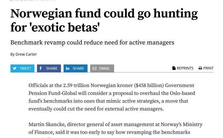Viewport: 223px width, 138px height.
Task: Click the 'Norwegian fund could go hunting' headline
Action: click(104, 14)
